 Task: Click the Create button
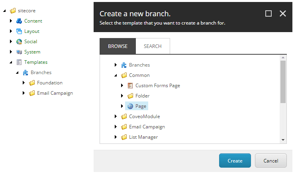(235, 161)
